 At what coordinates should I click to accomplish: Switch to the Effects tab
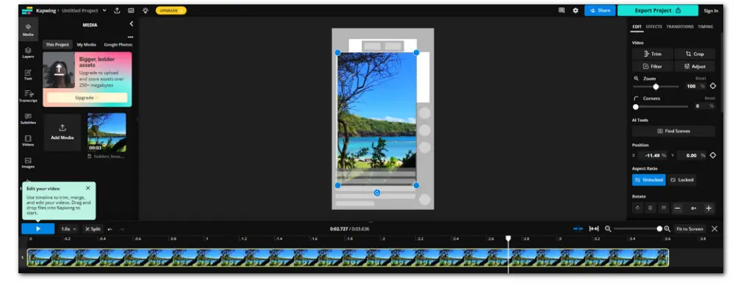coord(654,26)
